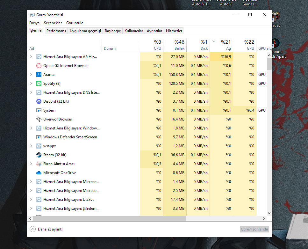Click the OverwolfBrowser icon

[39, 119]
